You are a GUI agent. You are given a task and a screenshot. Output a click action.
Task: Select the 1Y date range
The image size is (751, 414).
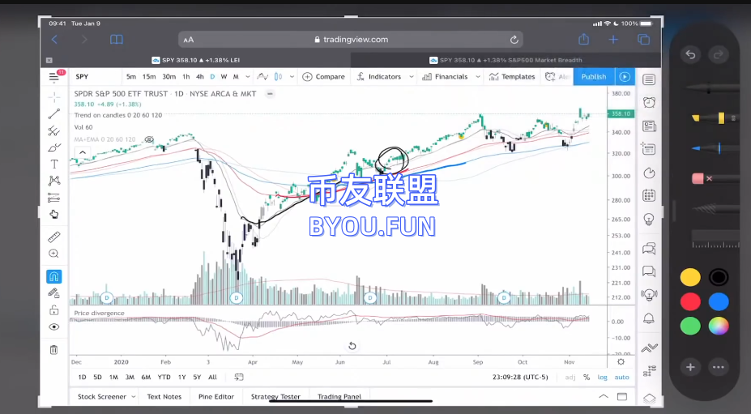pyautogui.click(x=182, y=377)
